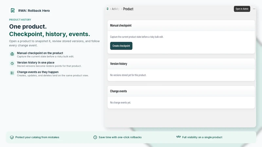Image resolution: width=262 pixels, height=147 pixels.
Task: Click 'Creates, updates, and deletes land' subtitle
Action: coord(53,75)
